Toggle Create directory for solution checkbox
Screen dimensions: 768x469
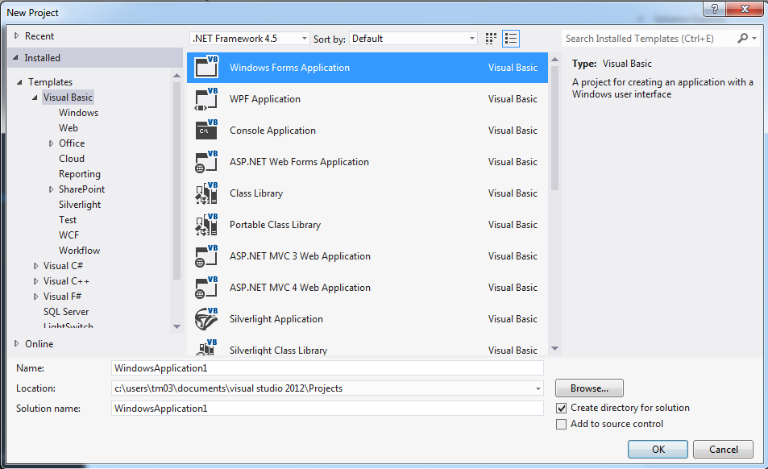[562, 408]
